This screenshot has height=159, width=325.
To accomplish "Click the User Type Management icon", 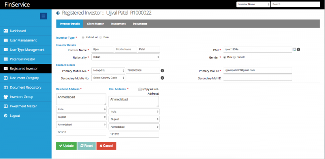I will tap(6, 50).
